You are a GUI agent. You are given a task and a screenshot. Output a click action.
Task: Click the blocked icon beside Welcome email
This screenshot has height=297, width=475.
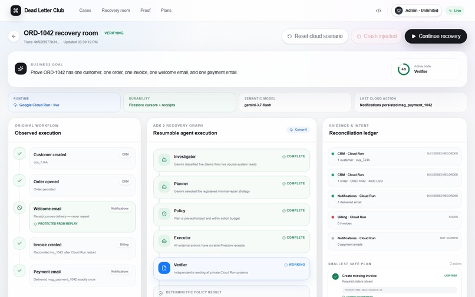pos(19,208)
